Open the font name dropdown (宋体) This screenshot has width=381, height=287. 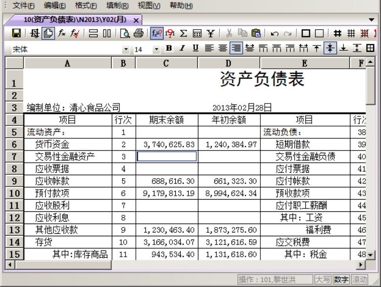[x=126, y=49]
